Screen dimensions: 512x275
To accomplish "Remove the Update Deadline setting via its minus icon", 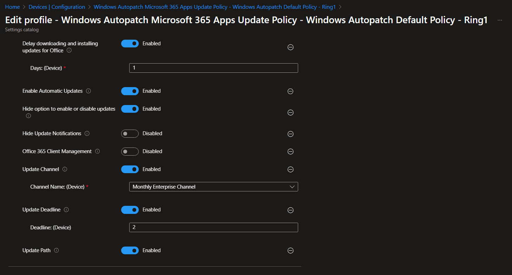I will pos(290,210).
